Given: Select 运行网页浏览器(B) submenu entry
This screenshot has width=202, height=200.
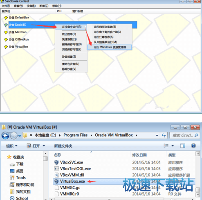Looking at the screenshot, I should point(110,27).
